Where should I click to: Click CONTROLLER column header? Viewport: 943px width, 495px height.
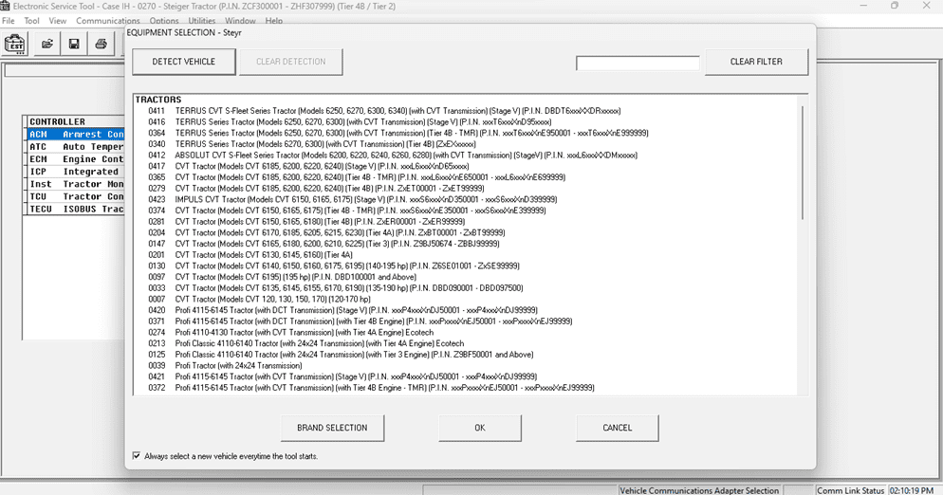point(76,121)
